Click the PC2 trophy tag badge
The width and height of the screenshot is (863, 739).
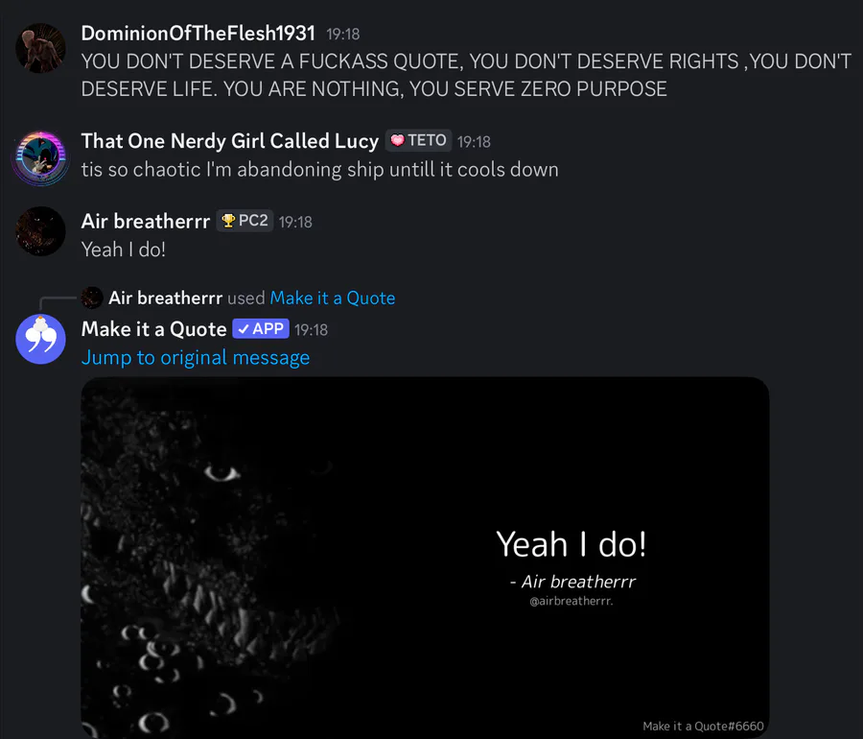245,221
